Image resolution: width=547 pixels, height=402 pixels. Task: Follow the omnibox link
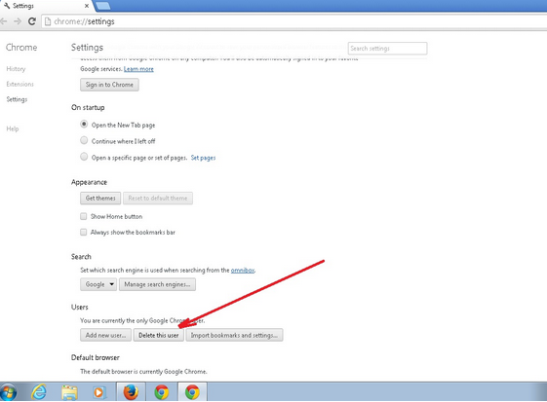pyautogui.click(x=243, y=270)
